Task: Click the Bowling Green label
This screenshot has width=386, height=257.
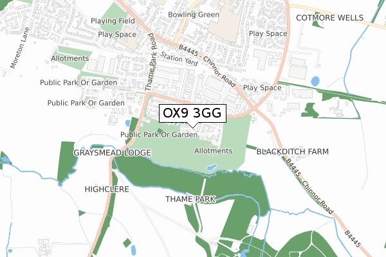Action: [x=194, y=15]
